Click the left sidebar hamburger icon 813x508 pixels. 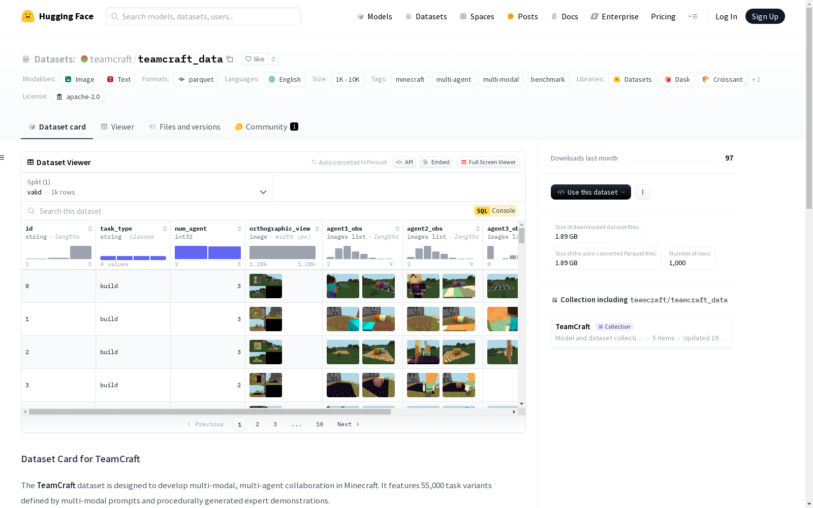pos(2,157)
